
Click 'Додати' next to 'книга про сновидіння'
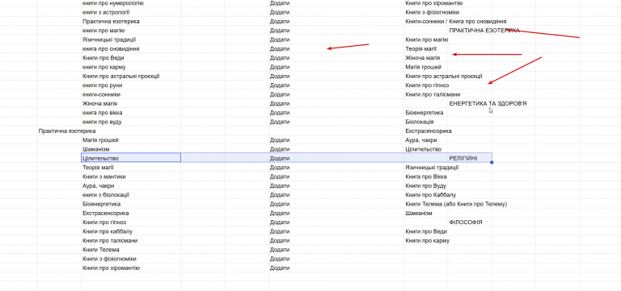click(x=280, y=49)
